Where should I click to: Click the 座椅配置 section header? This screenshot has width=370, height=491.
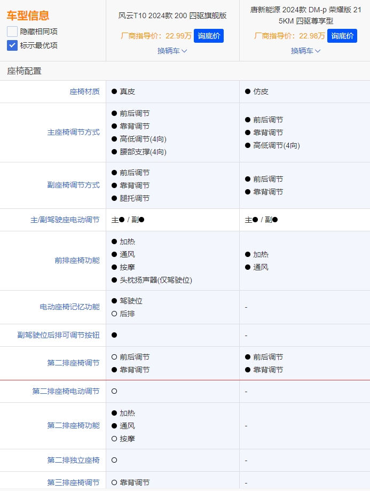24,71
